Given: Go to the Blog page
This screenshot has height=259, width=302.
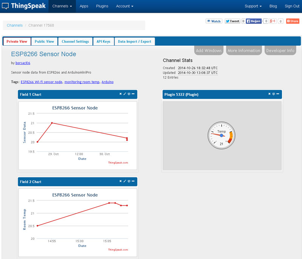Looking at the screenshot, I should point(273,6).
